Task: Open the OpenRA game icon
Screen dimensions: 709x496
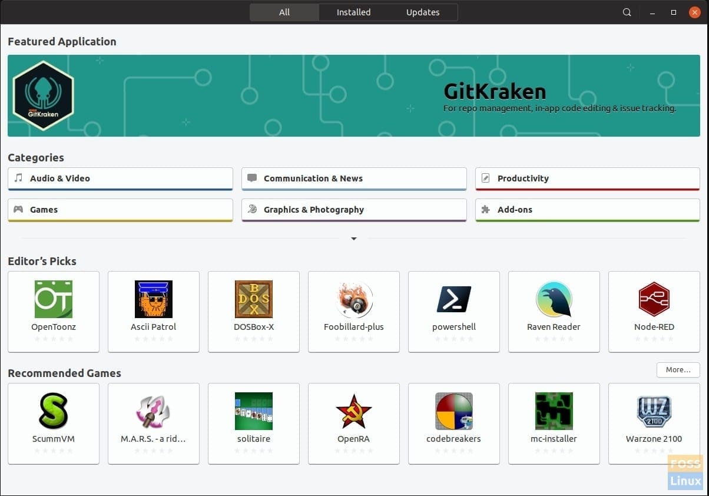Action: click(354, 411)
